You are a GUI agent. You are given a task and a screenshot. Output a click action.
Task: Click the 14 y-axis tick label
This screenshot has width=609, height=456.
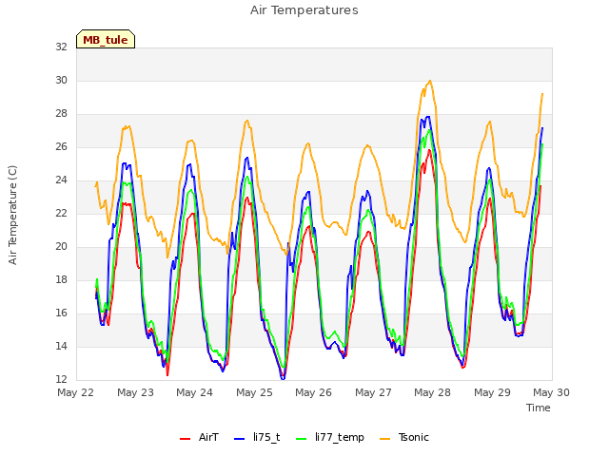click(x=61, y=346)
